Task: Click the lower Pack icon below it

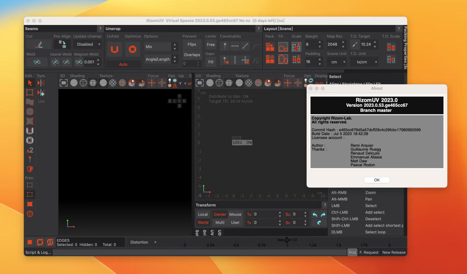Action: point(270,59)
